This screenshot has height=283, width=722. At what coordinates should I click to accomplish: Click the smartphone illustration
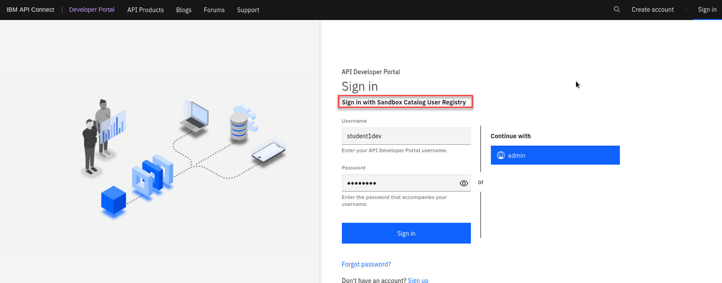268,153
